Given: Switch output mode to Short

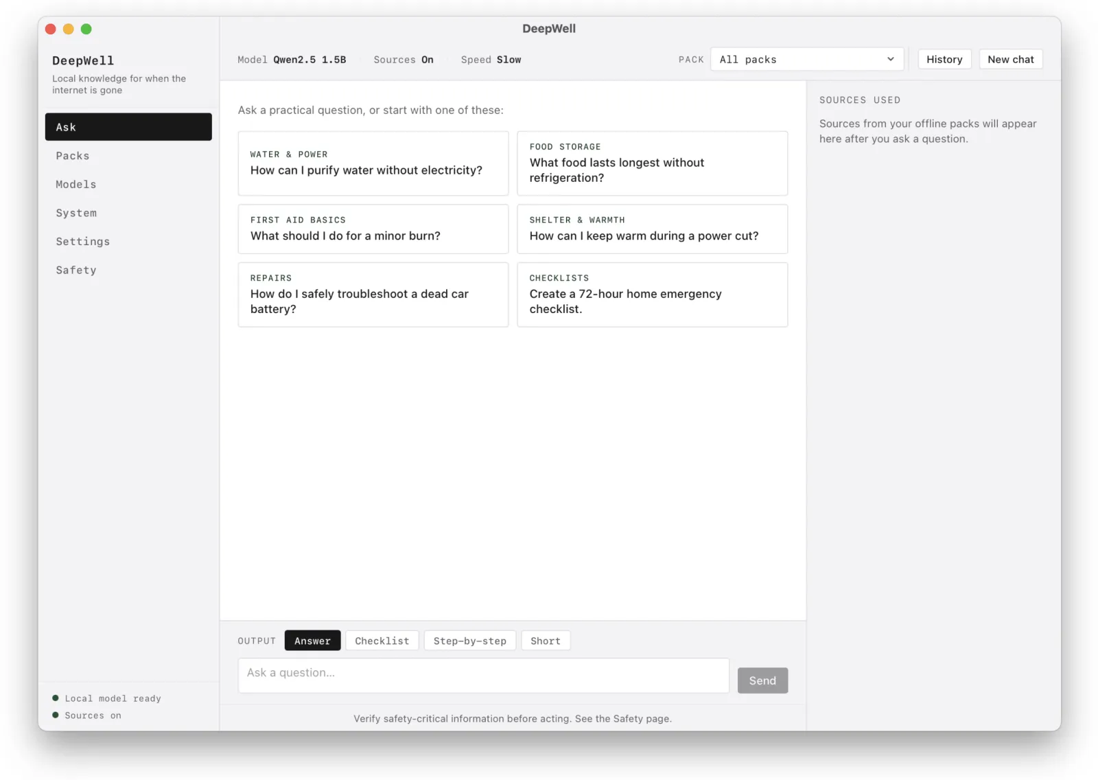Looking at the screenshot, I should 546,641.
